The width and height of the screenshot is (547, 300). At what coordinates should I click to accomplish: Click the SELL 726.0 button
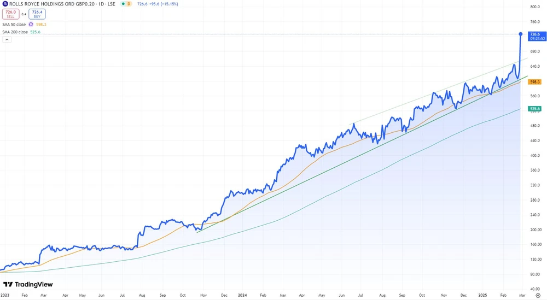11,14
